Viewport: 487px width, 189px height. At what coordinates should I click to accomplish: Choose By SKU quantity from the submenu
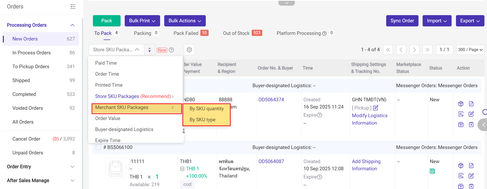click(207, 109)
